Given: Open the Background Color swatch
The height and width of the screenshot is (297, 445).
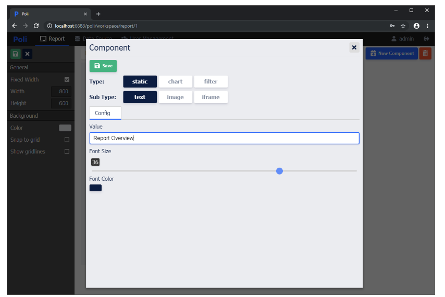Looking at the screenshot, I should pyautogui.click(x=65, y=128).
